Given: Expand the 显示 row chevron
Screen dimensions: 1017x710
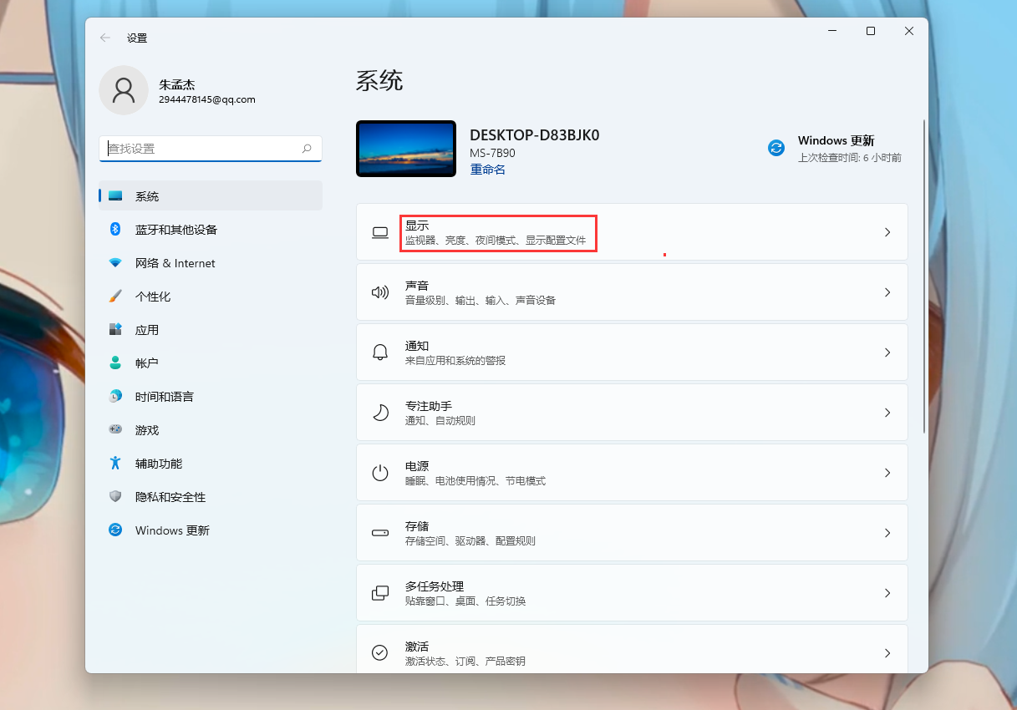Looking at the screenshot, I should click(x=887, y=232).
